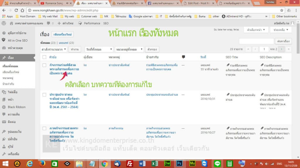
Task: Open the SEO menu in the admin bar
Action: point(105,23)
